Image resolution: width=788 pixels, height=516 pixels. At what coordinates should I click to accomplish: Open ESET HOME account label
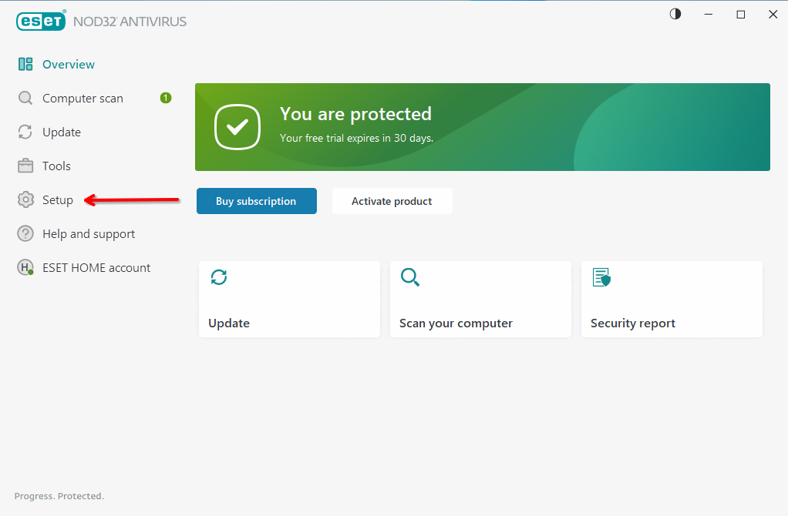[x=96, y=267]
